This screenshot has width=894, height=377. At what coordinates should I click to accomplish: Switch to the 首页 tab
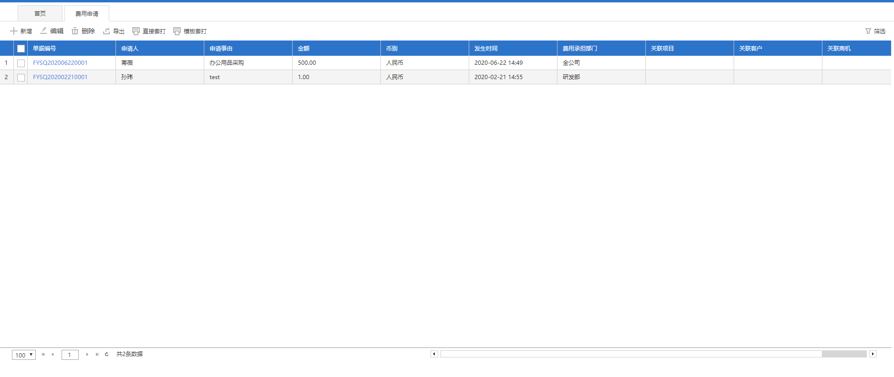click(40, 13)
